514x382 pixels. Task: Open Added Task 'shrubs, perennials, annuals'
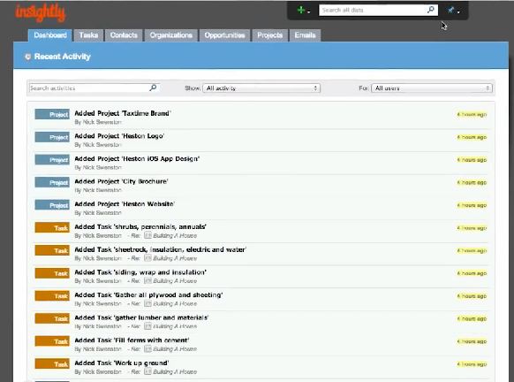(140, 226)
